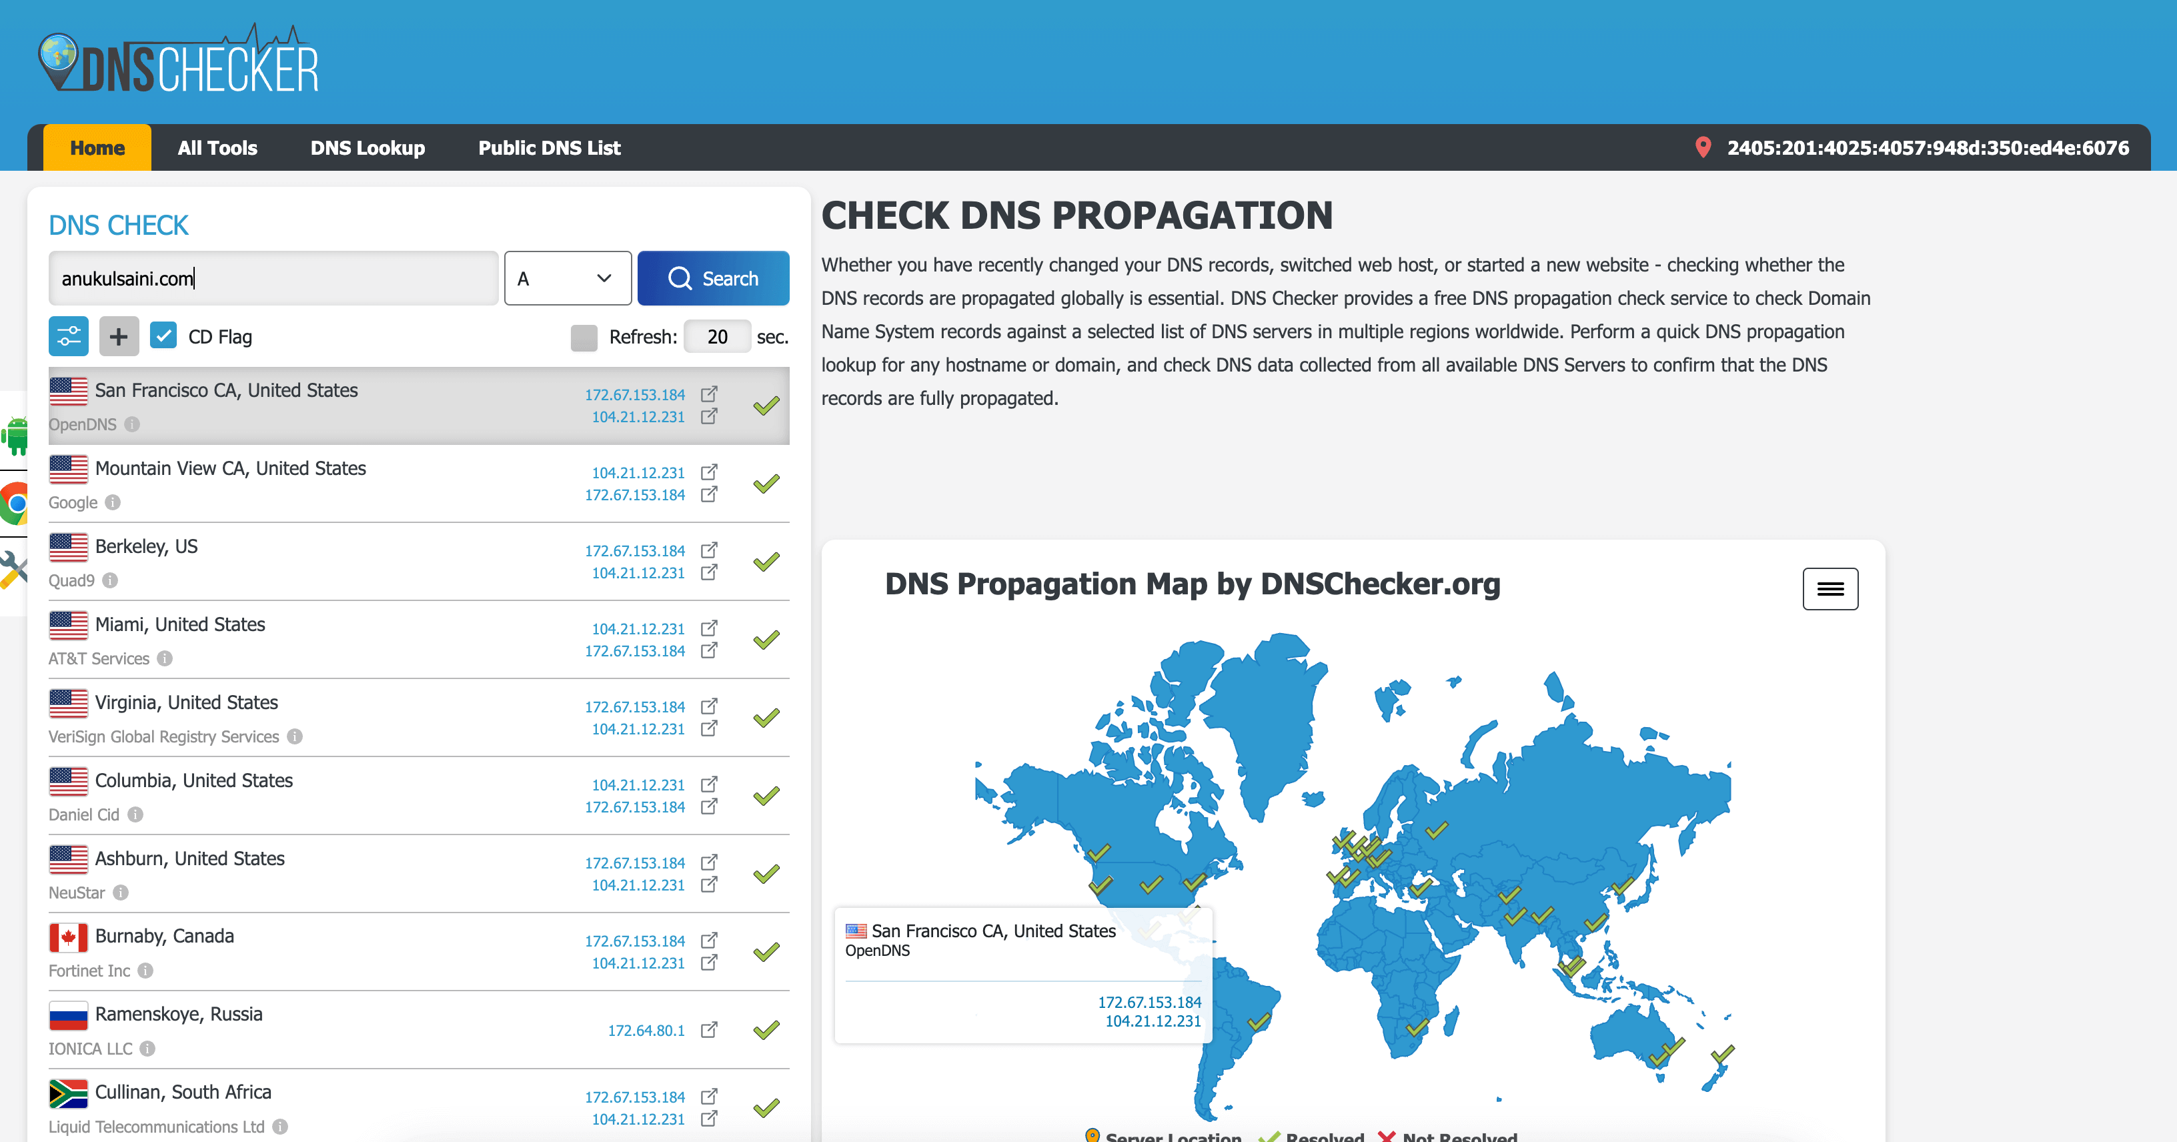Click the Google 104.21.12.231 IP link
The image size is (2177, 1142).
pyautogui.click(x=637, y=472)
